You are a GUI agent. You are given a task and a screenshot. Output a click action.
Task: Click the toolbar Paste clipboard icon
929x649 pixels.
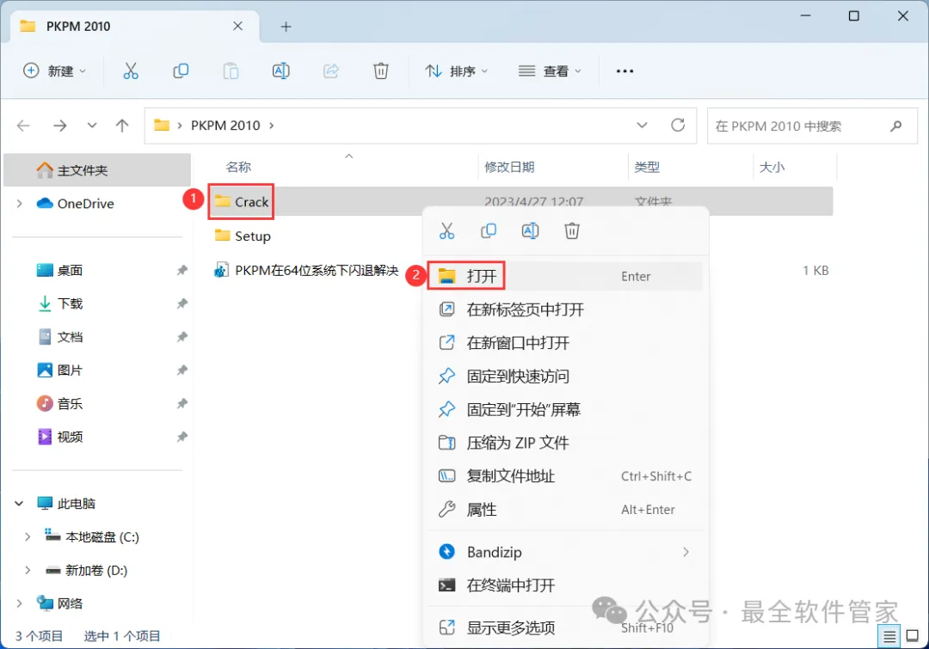click(x=231, y=71)
